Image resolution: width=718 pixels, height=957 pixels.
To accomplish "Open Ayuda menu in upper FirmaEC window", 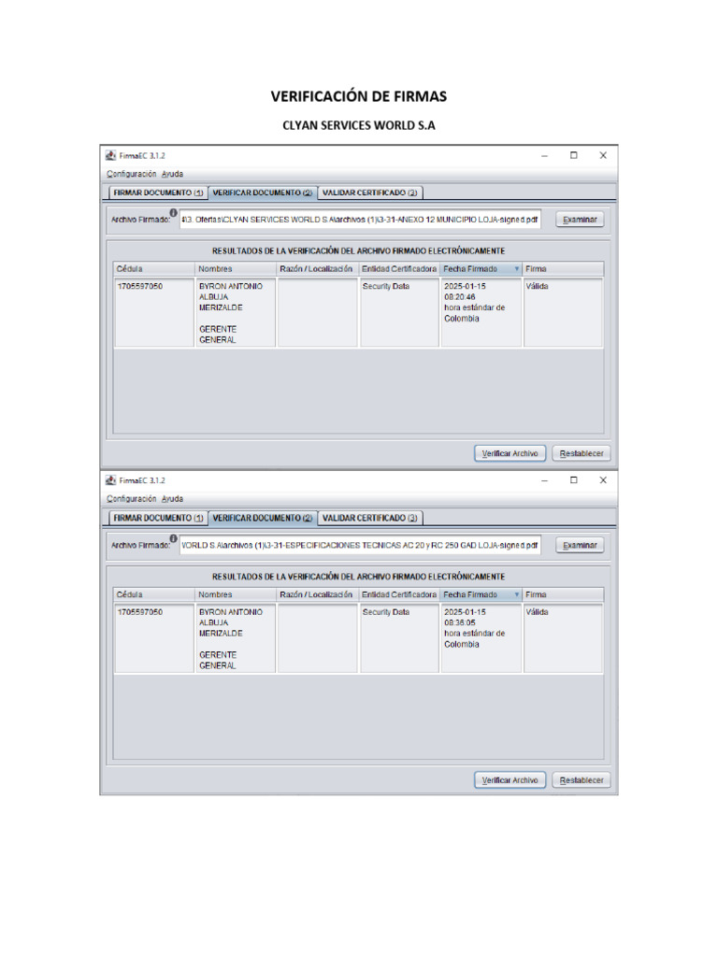I will point(172,174).
